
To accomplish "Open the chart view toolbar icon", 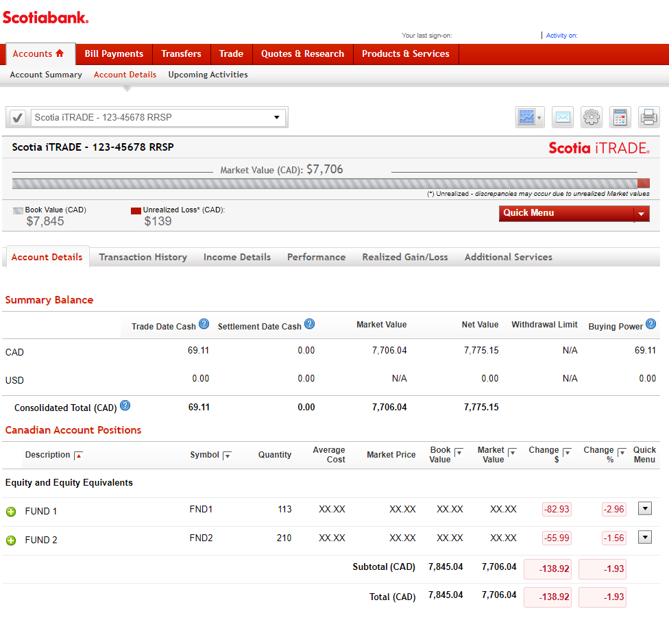I will tap(526, 117).
